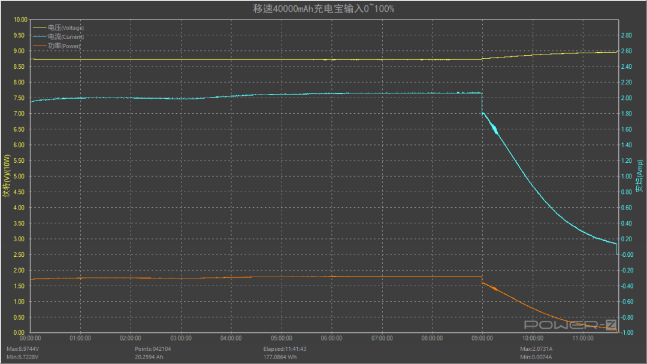Select the 功率(Power) legend entry
This screenshot has height=364, width=647.
pyautogui.click(x=57, y=45)
